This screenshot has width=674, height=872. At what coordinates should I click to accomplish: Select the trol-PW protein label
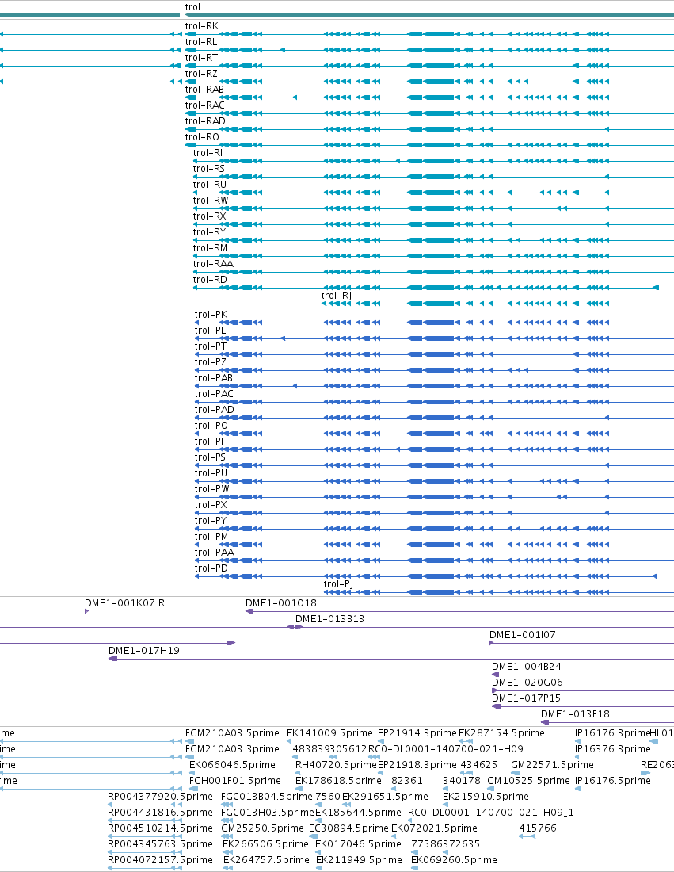click(212, 489)
